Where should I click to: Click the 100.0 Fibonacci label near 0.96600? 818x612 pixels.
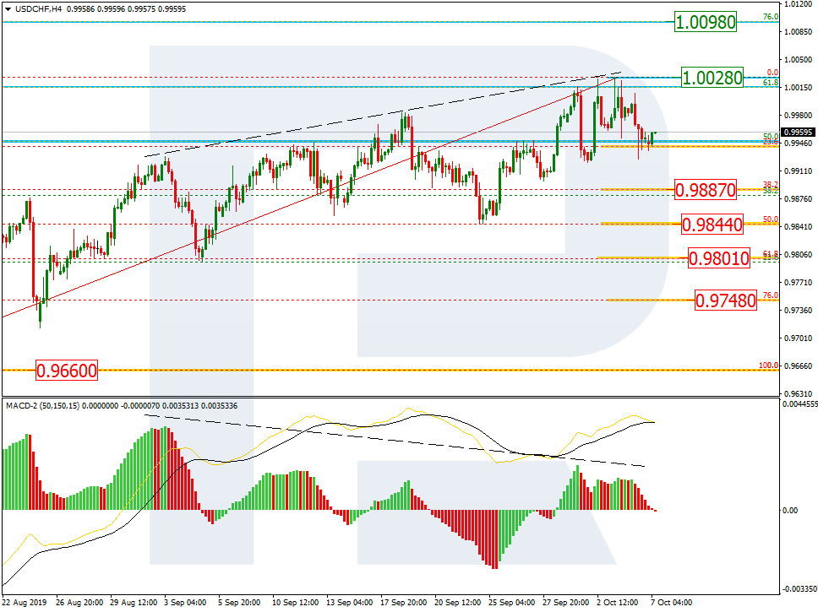tap(768, 366)
